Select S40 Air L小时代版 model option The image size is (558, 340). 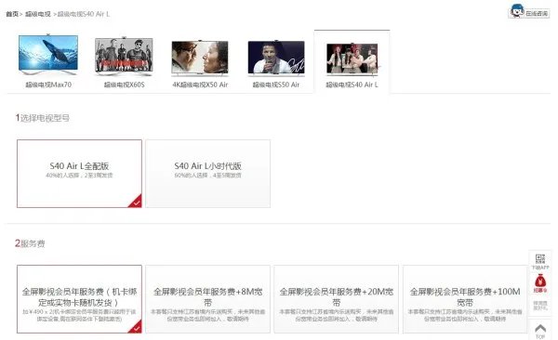click(x=207, y=174)
